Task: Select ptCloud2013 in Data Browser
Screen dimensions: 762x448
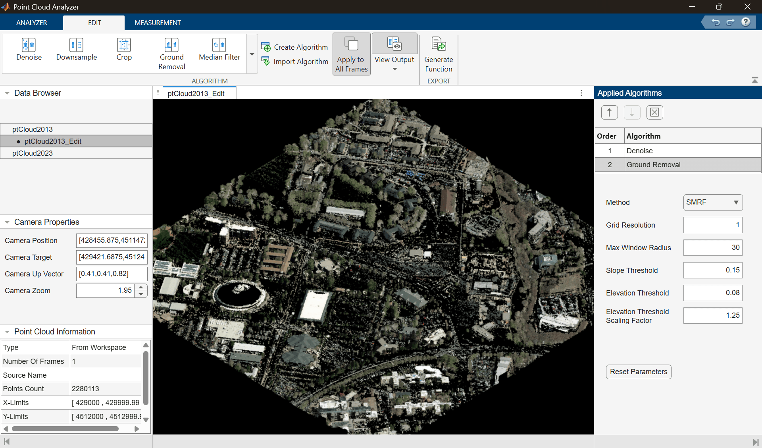Action: click(76, 129)
